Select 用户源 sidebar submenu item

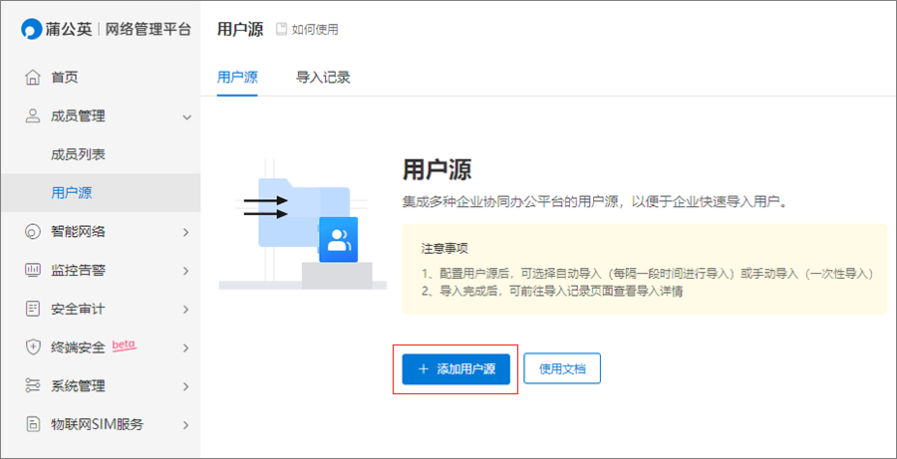point(101,193)
